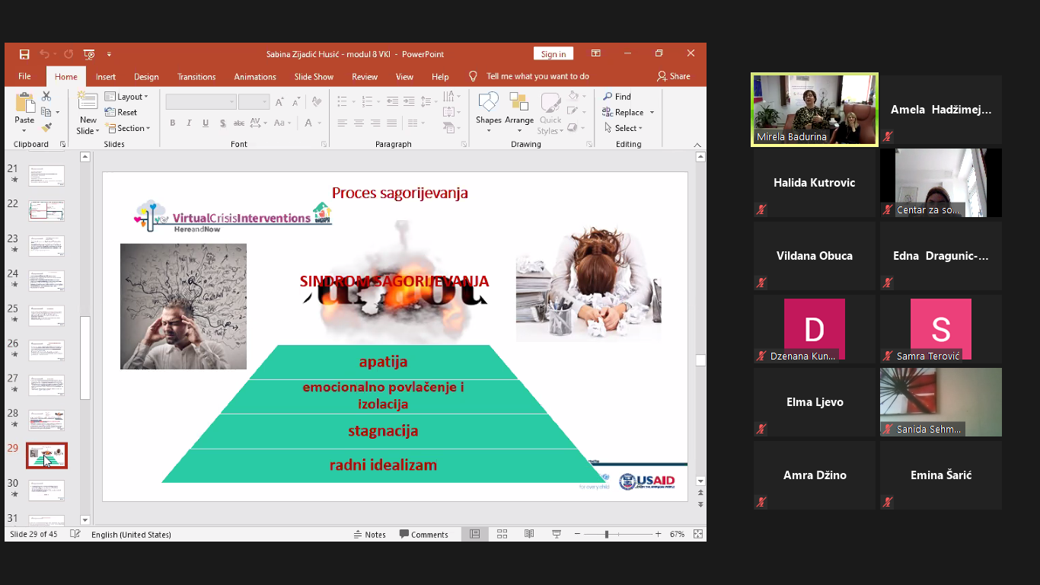
Task: Expand the Layout dropdown
Action: pyautogui.click(x=127, y=97)
